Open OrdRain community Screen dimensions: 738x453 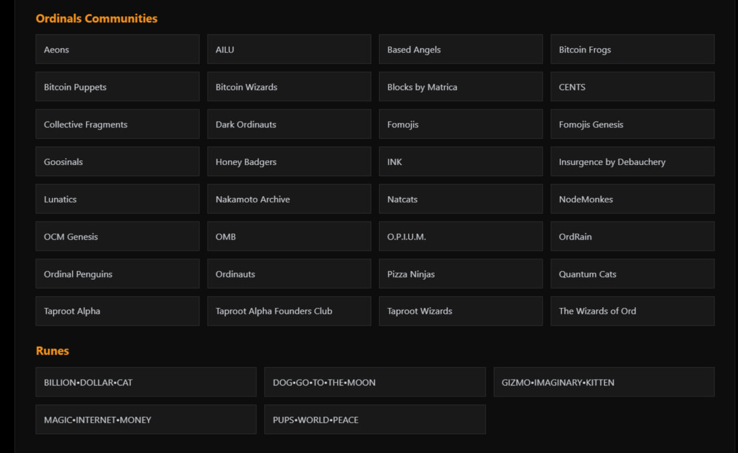click(633, 236)
